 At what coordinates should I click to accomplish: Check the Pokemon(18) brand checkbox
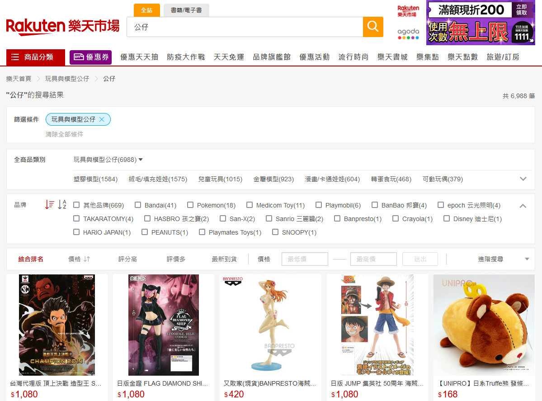(190, 205)
